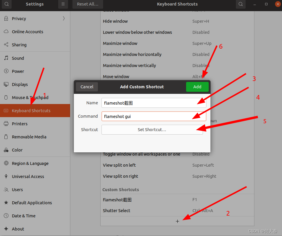Click the Sound music note icon
The width and height of the screenshot is (282, 236).
[x=6, y=58]
